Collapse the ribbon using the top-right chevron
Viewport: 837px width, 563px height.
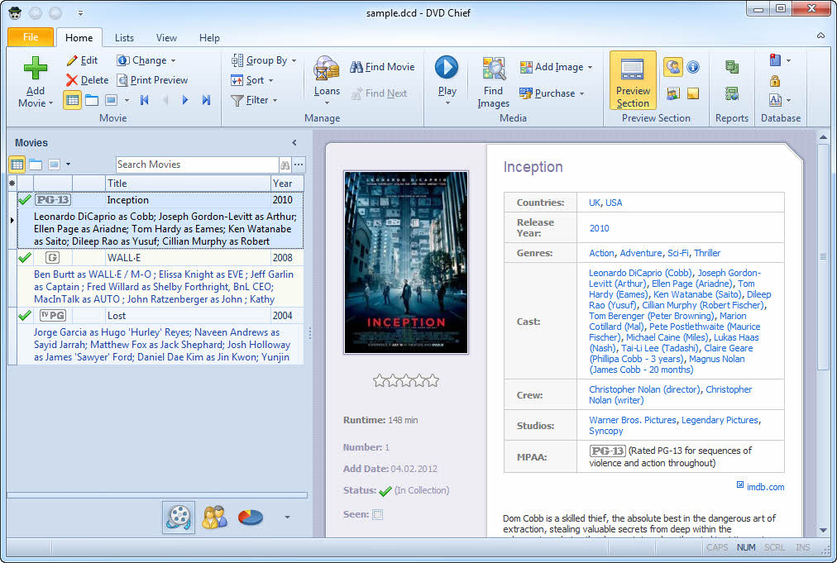(820, 36)
